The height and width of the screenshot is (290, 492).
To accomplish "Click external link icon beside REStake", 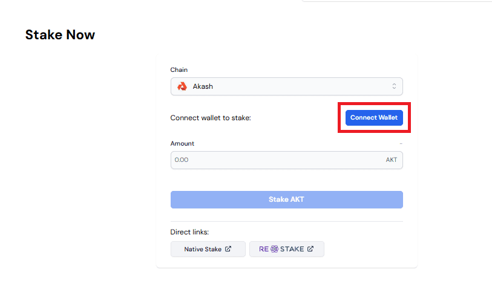I will pyautogui.click(x=310, y=249).
